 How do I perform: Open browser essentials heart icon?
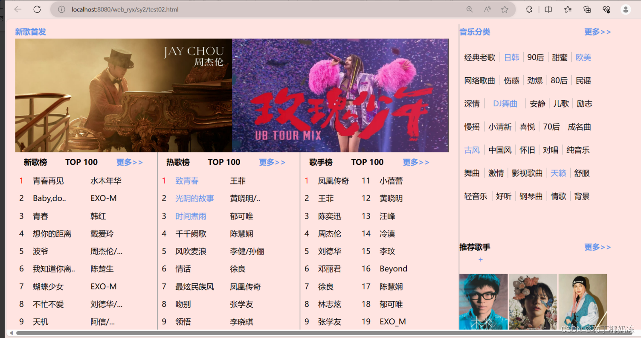point(606,9)
